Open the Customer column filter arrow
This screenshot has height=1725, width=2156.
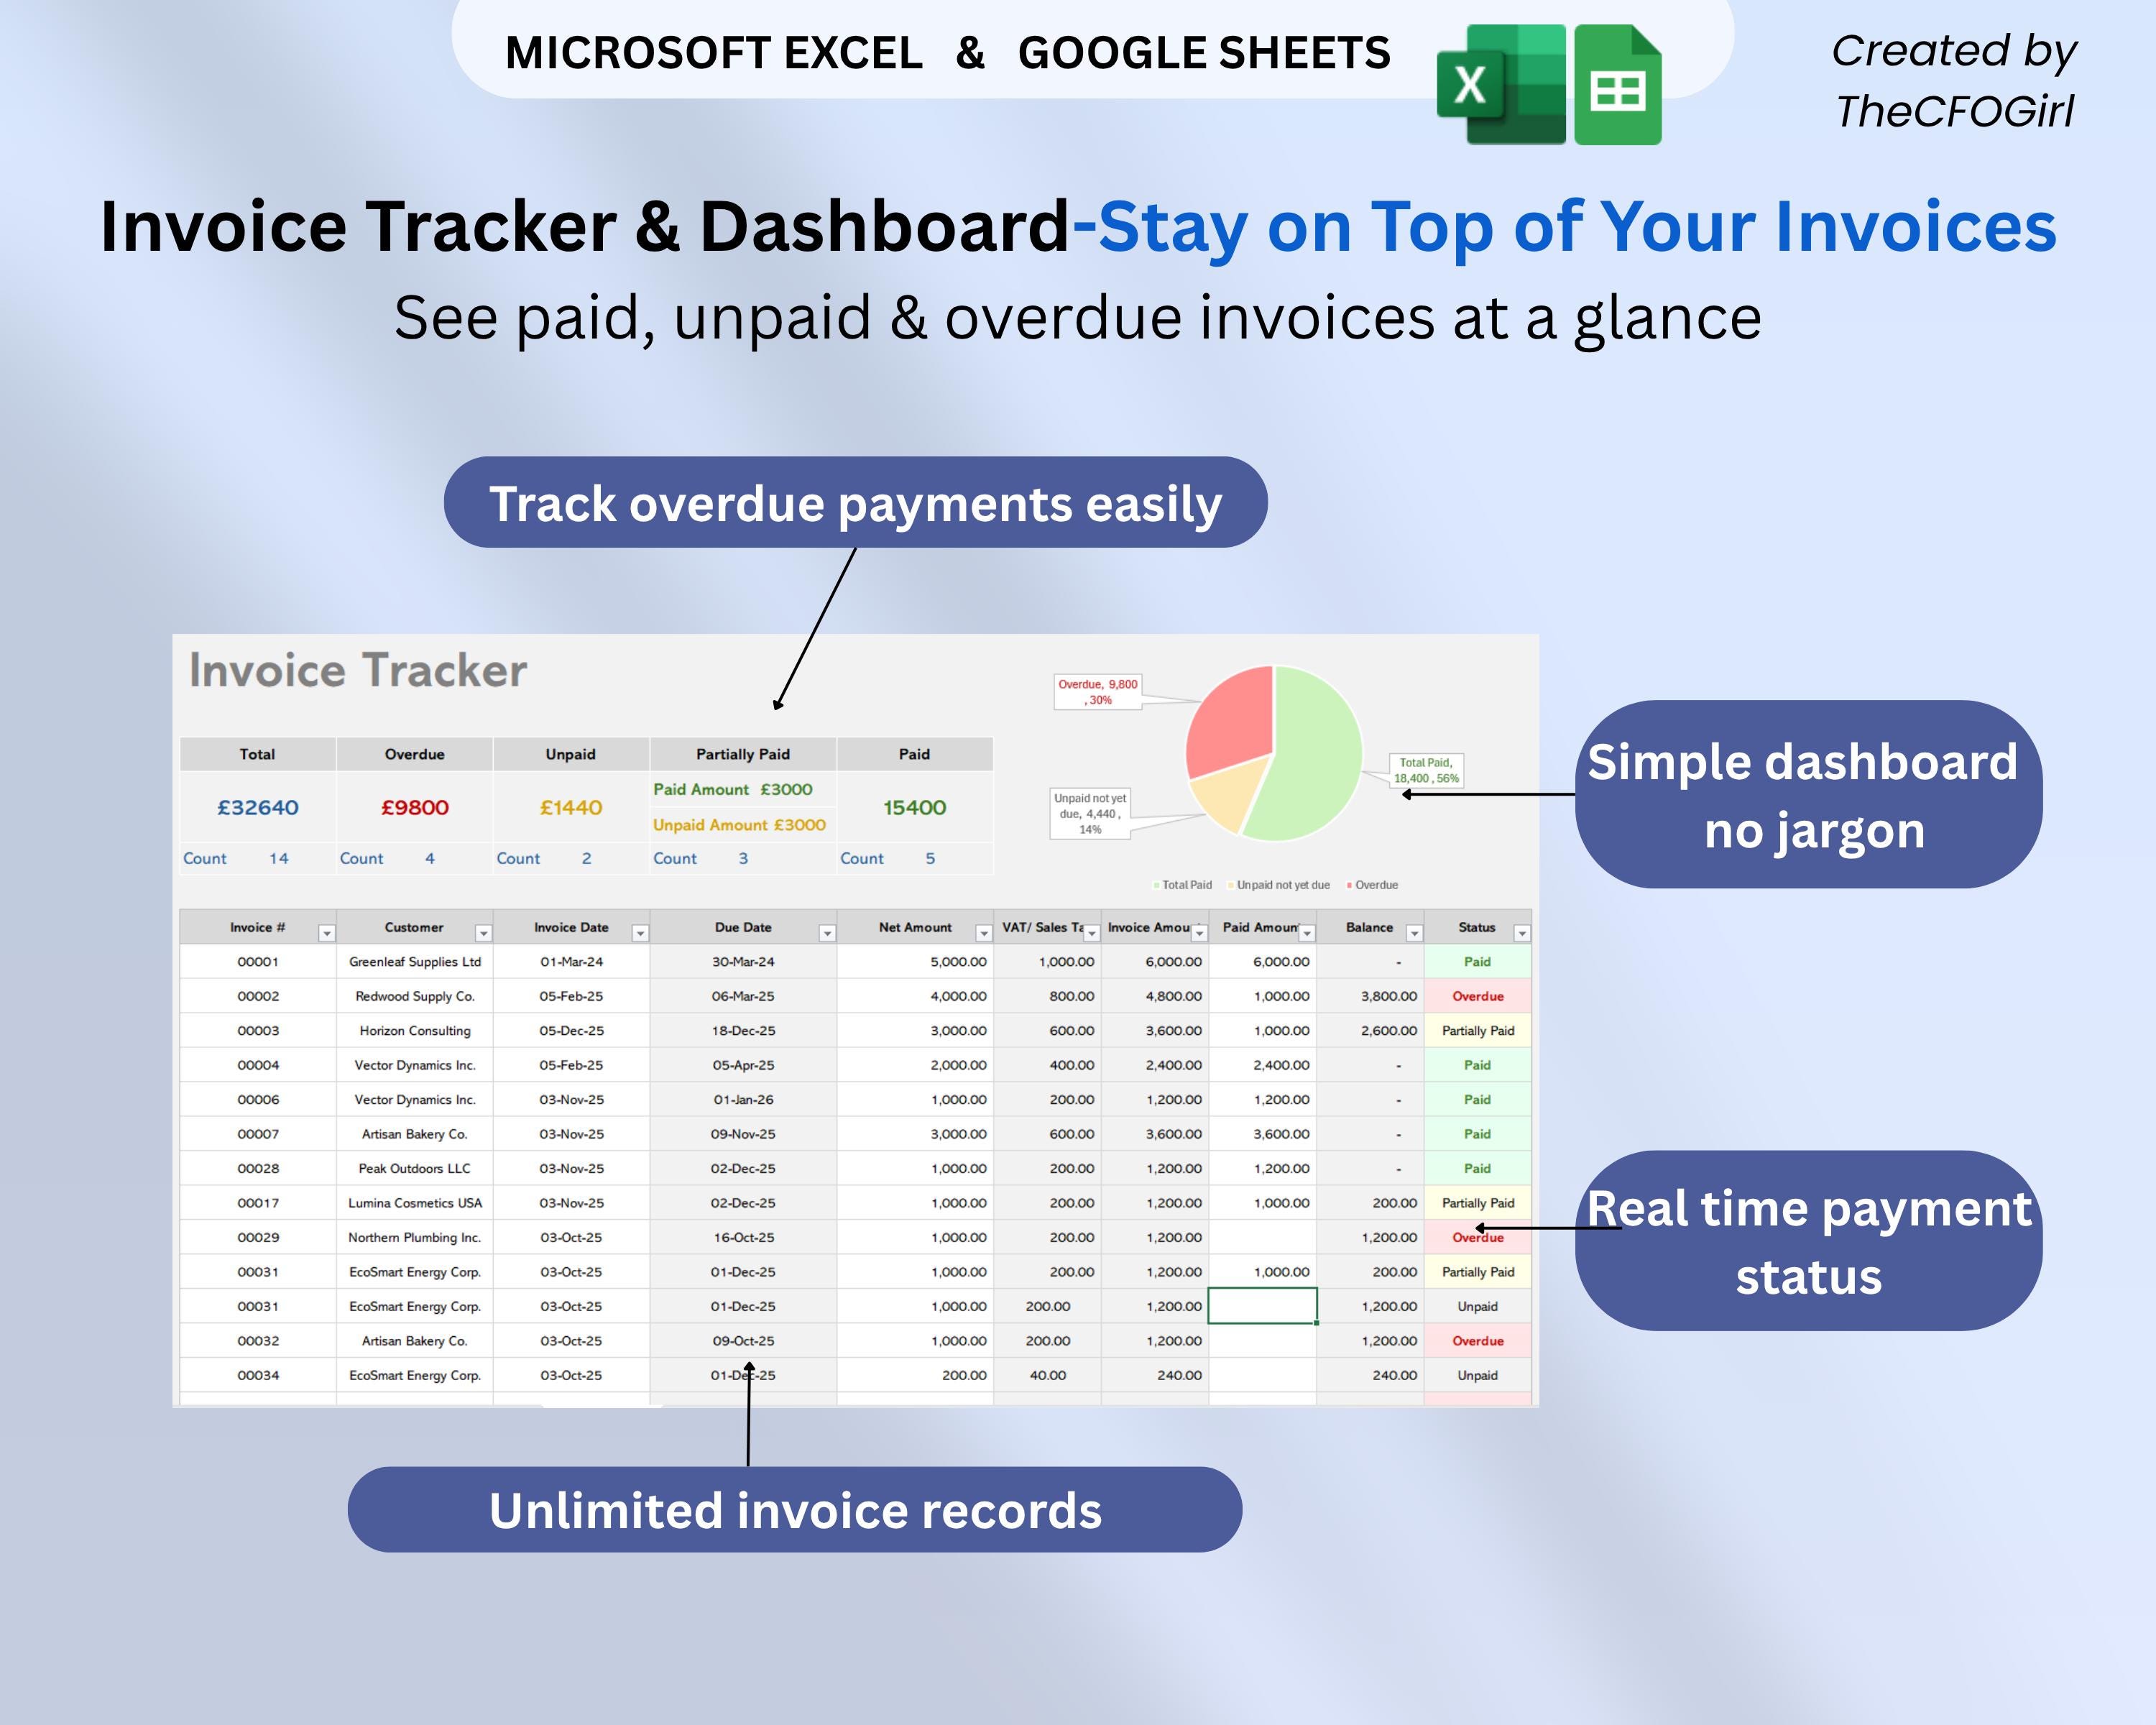pos(483,933)
